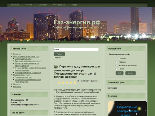The height and width of the screenshot is (116, 155).
Task: Open Подключение газа sidebar link
Action: click(x=21, y=75)
